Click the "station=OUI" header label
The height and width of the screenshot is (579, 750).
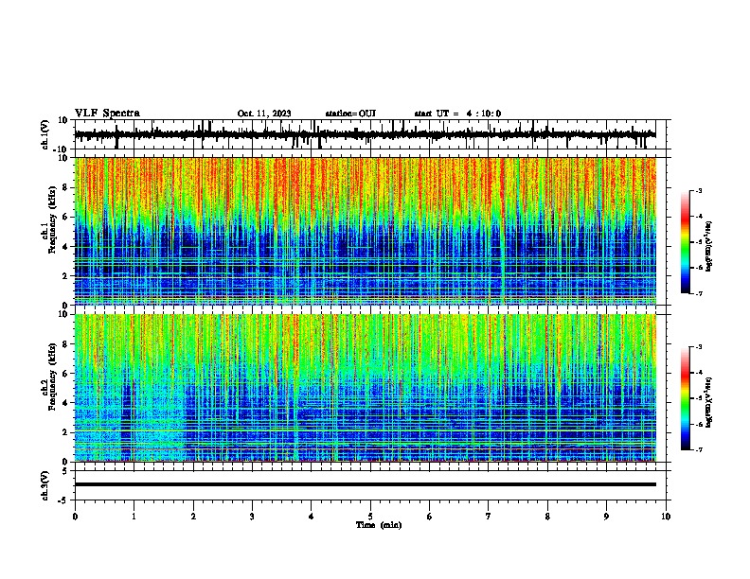350,114
